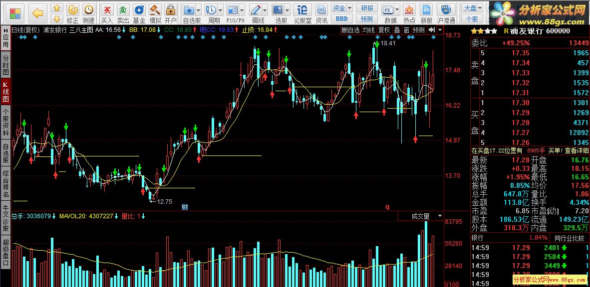Open the 超级盘口 sidebar tab
This screenshot has height=287, width=590.
click(5, 253)
